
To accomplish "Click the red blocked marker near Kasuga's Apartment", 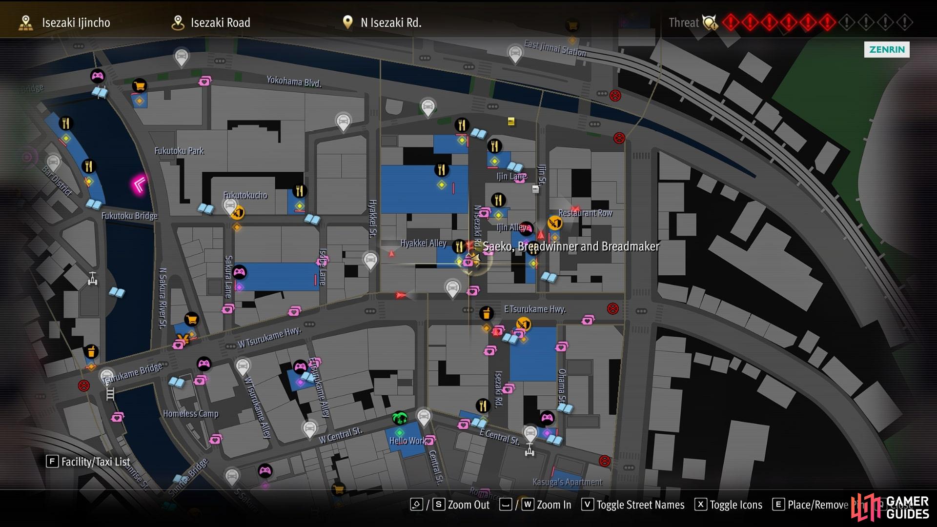I will coord(605,461).
